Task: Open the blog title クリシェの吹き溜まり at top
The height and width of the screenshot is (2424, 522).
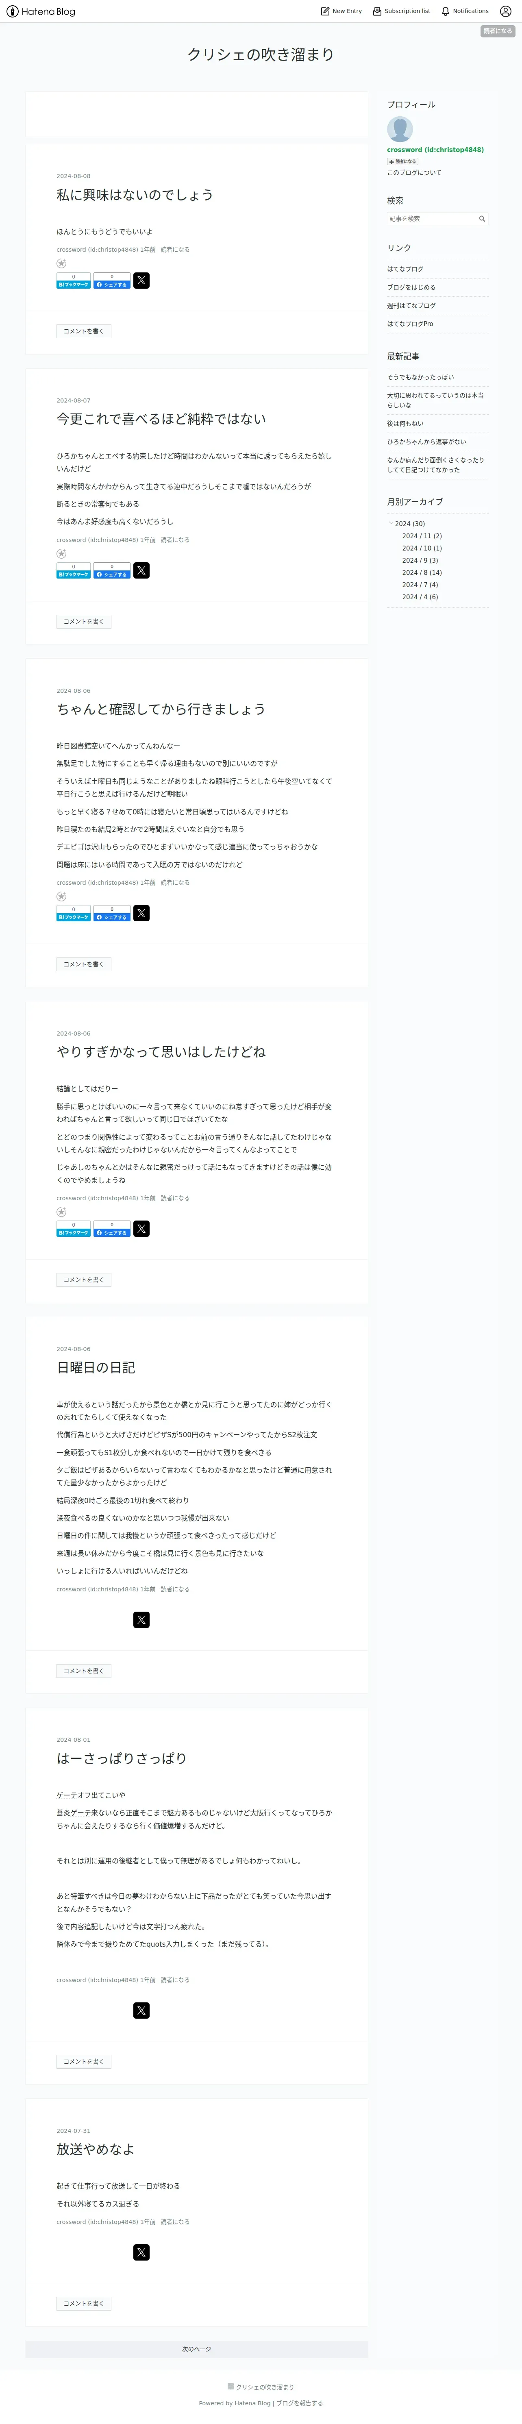Action: click(x=261, y=54)
